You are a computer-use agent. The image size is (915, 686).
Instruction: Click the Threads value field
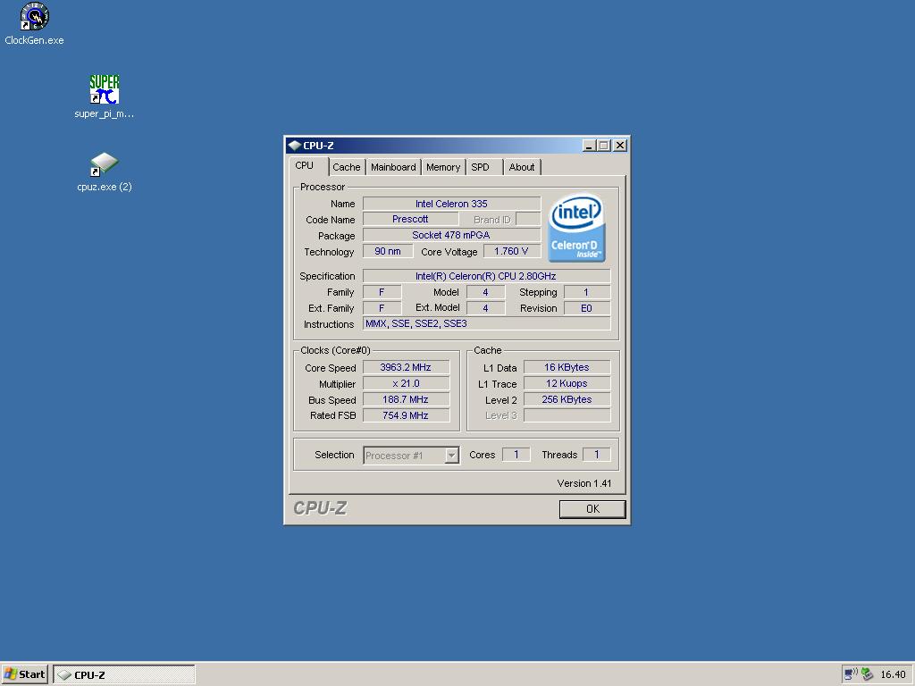pos(596,455)
